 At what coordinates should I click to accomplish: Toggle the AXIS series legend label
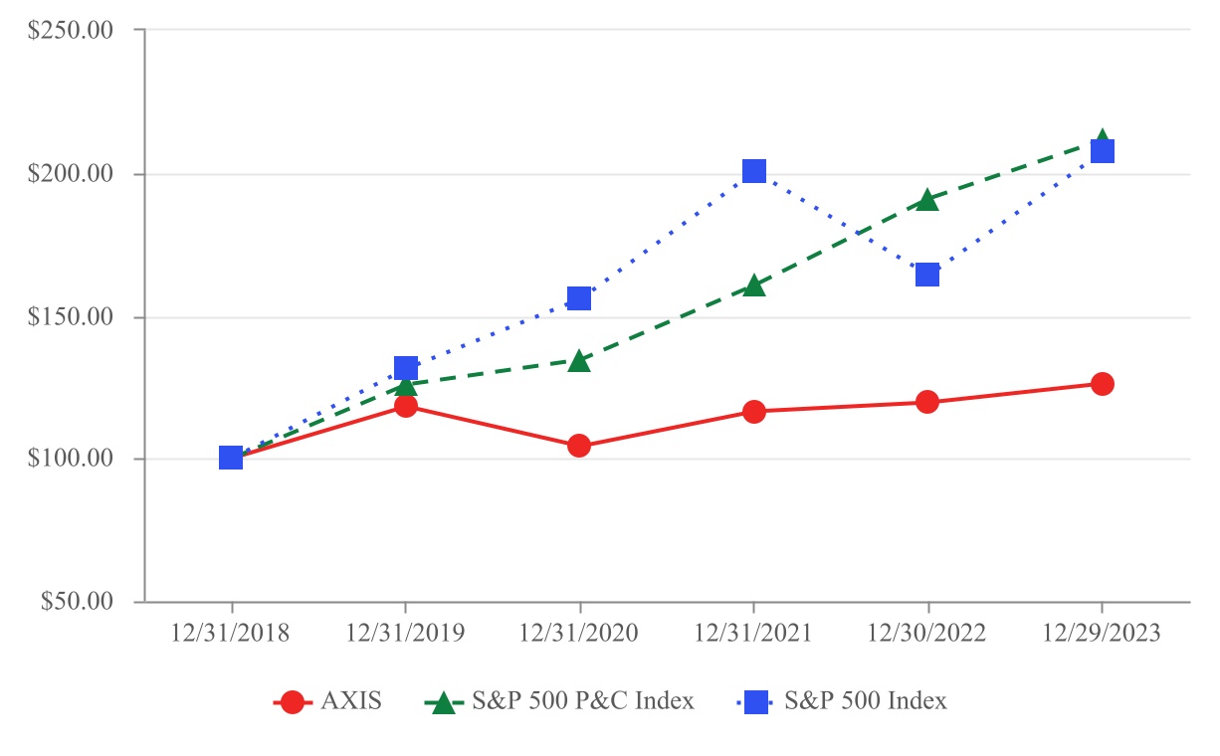click(x=351, y=701)
